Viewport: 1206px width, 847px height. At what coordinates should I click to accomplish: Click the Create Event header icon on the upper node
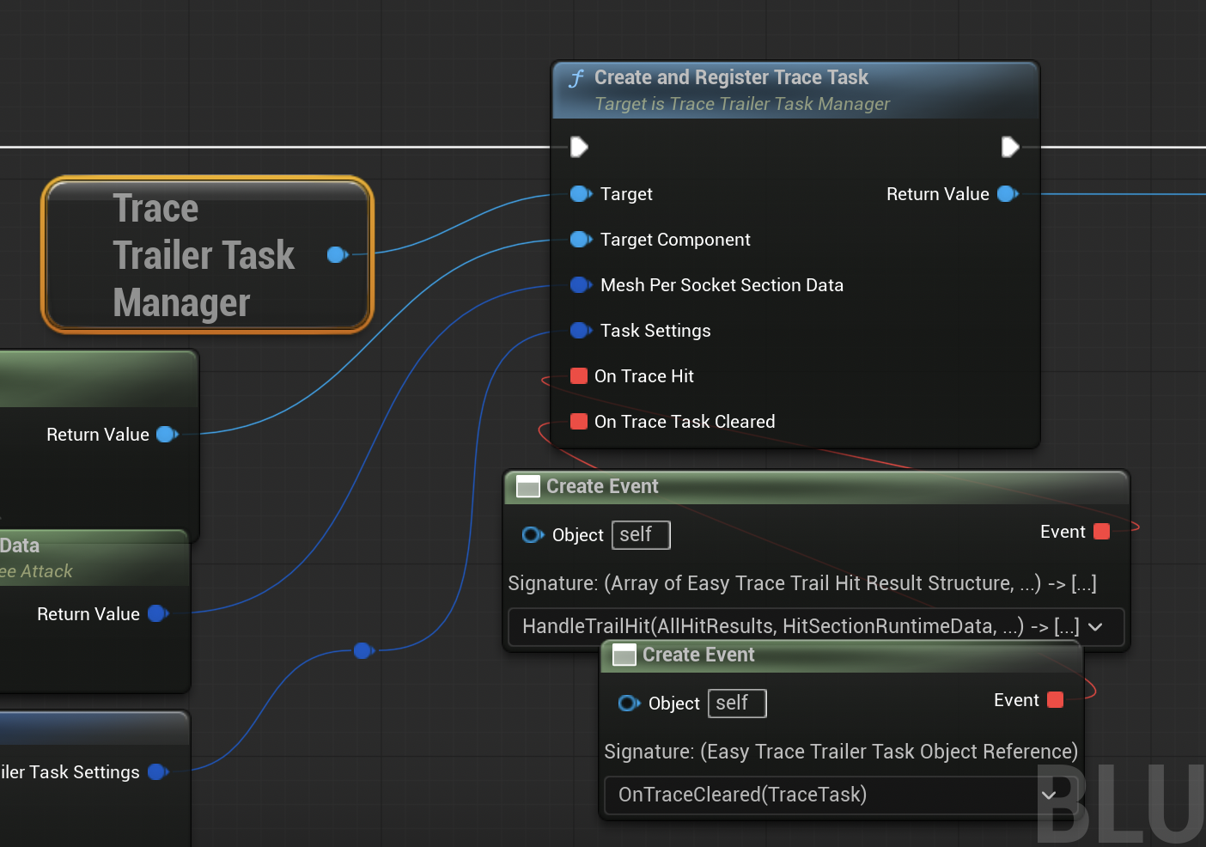[527, 486]
